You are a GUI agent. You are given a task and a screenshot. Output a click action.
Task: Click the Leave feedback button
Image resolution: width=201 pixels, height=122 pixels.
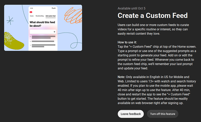coord(131,114)
